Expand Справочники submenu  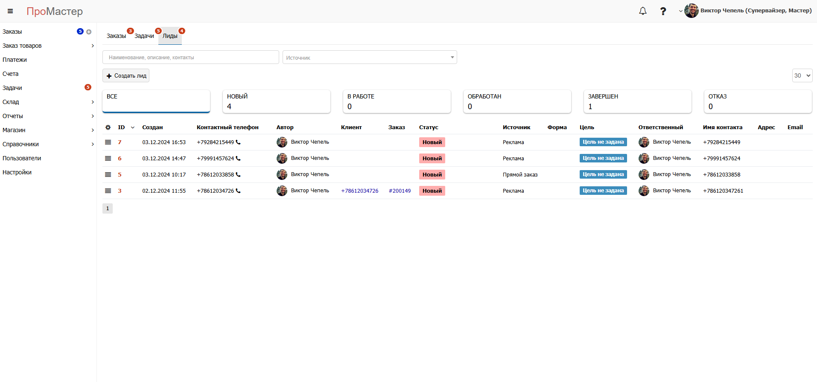pyautogui.click(x=93, y=144)
